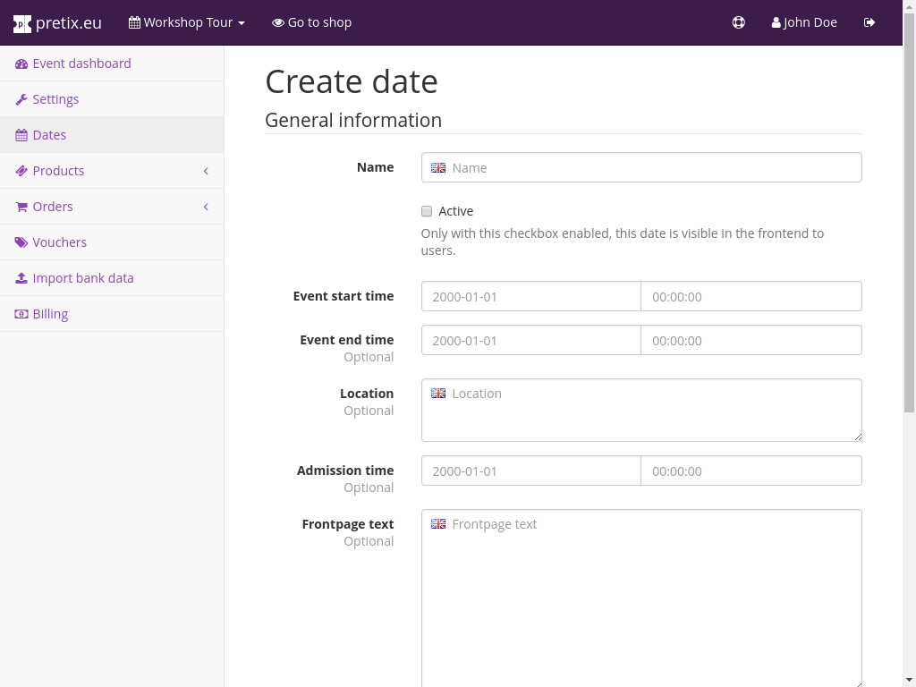The image size is (916, 687).
Task: Go to Settings in sidebar
Action: pyautogui.click(x=112, y=99)
